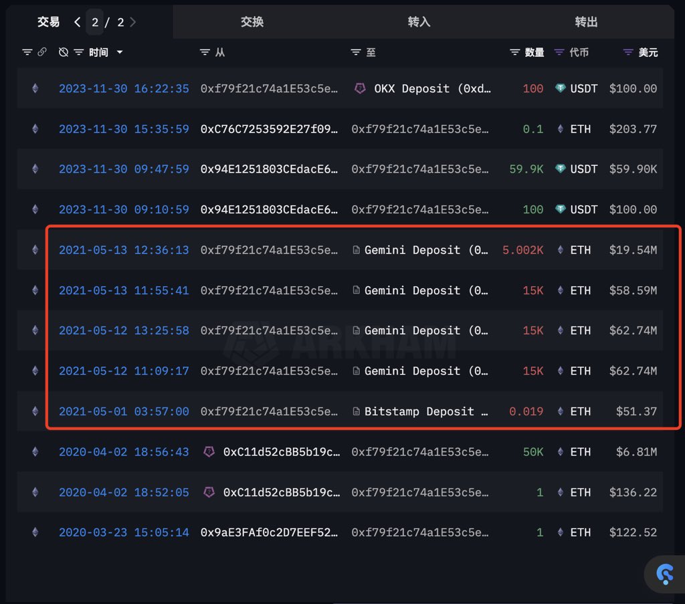Open the 代币 column filter
Viewport: 685px width, 604px height.
pyautogui.click(x=559, y=52)
